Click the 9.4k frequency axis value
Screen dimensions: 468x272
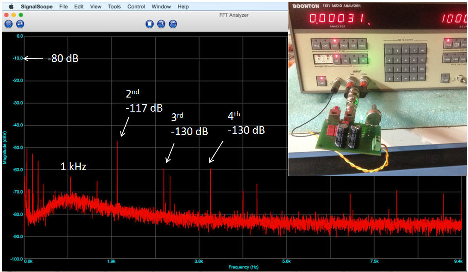click(458, 261)
